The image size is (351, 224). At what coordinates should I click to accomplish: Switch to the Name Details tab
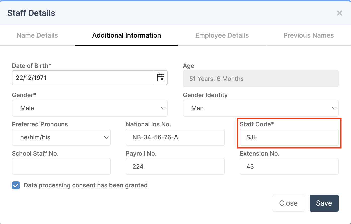click(x=37, y=35)
